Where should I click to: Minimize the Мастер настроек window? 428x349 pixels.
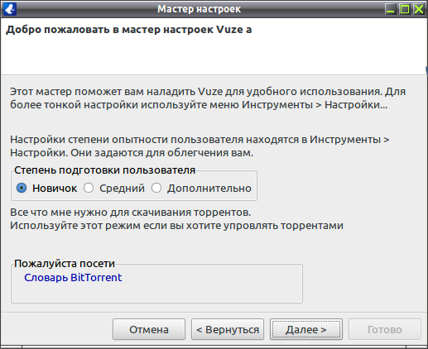coord(390,9)
